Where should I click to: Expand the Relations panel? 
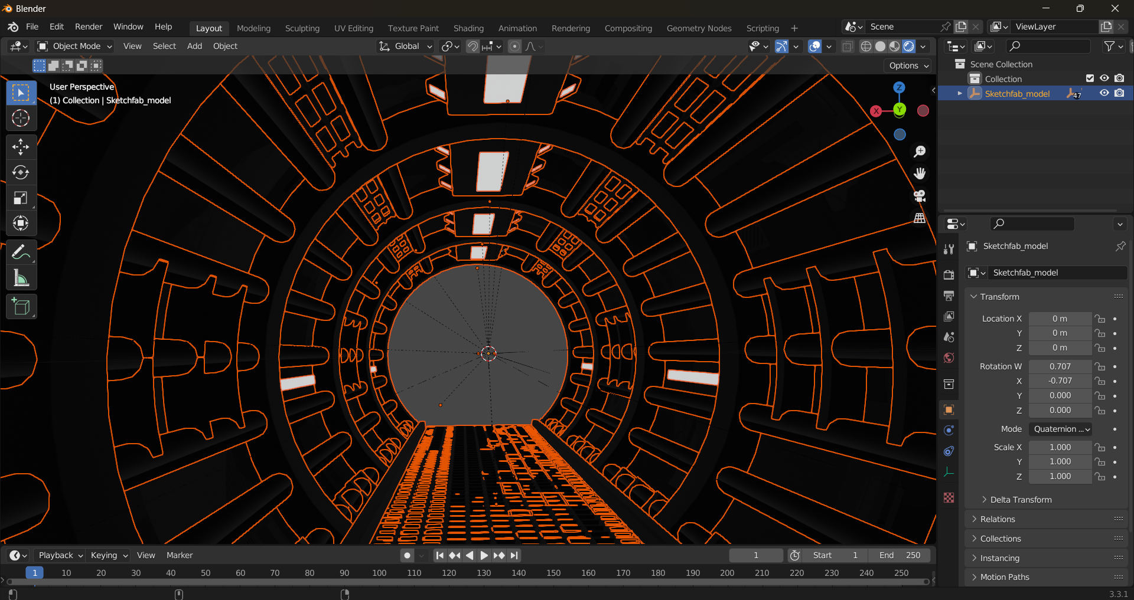click(997, 519)
